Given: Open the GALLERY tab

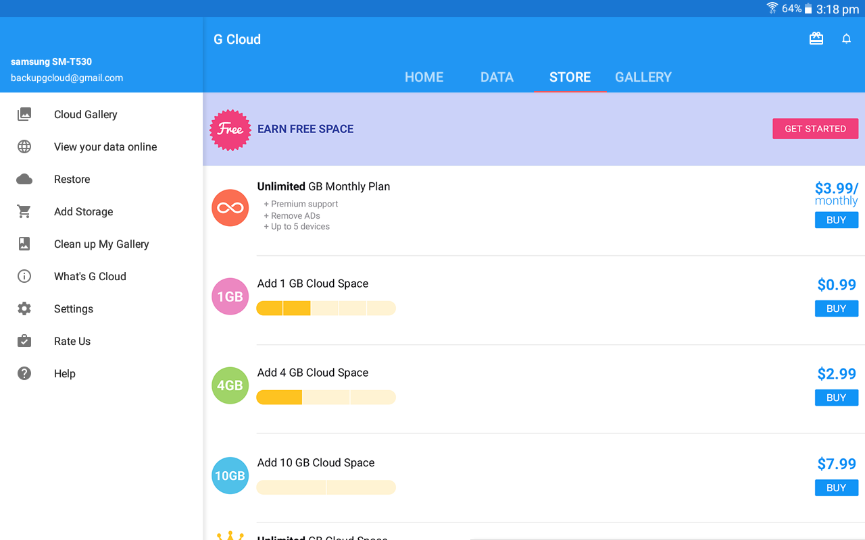Looking at the screenshot, I should (643, 77).
